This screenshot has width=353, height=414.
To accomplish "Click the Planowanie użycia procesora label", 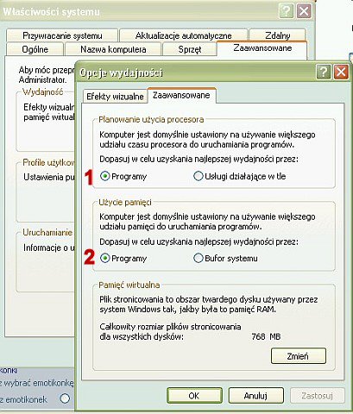I will (151, 119).
